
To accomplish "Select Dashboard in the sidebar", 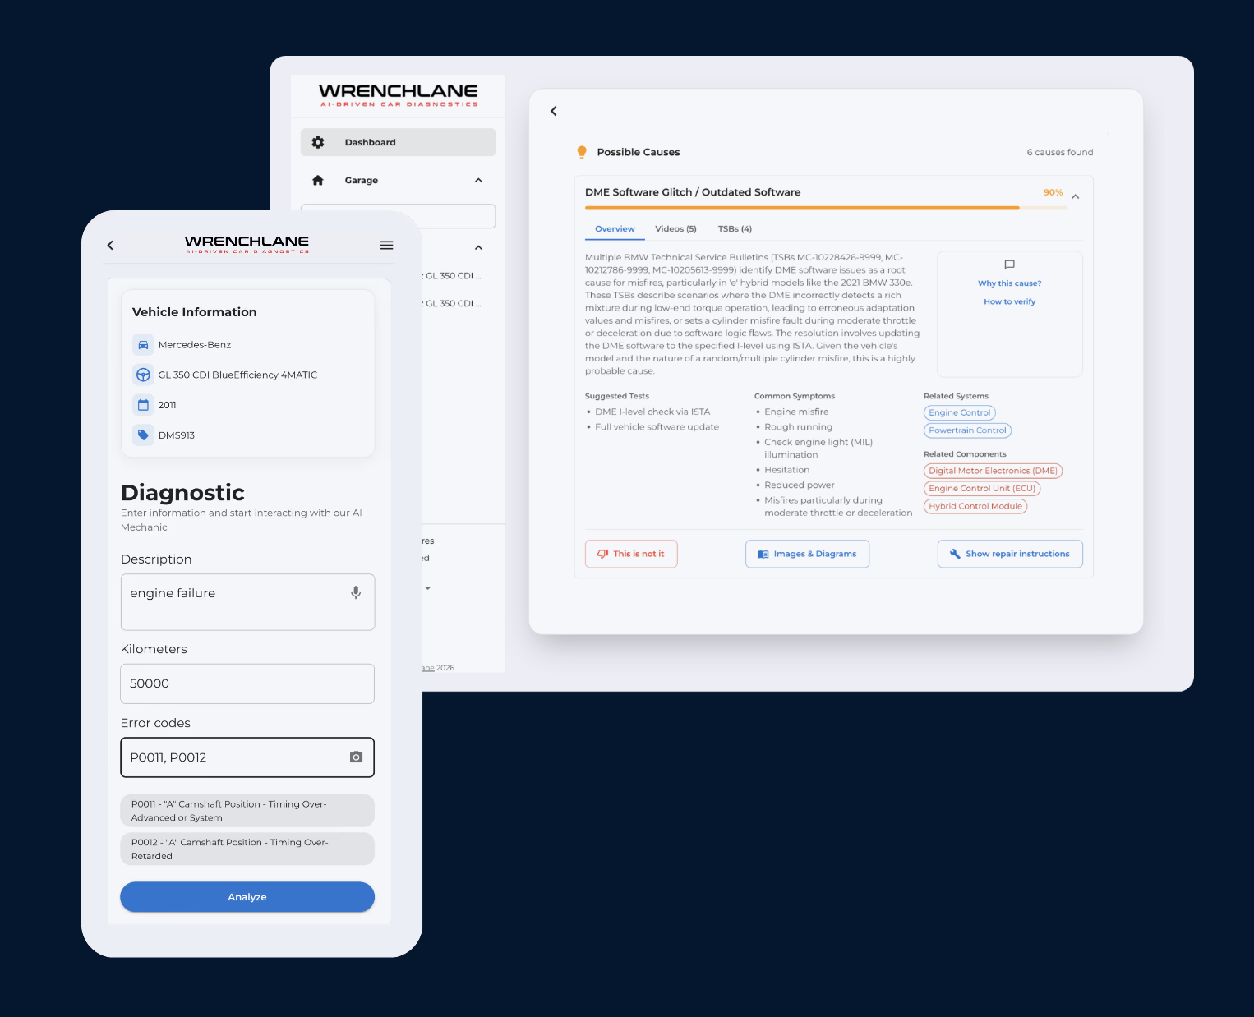I will pos(398,142).
